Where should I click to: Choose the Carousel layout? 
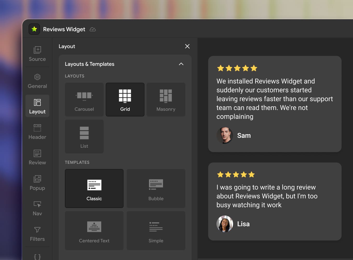click(x=84, y=100)
